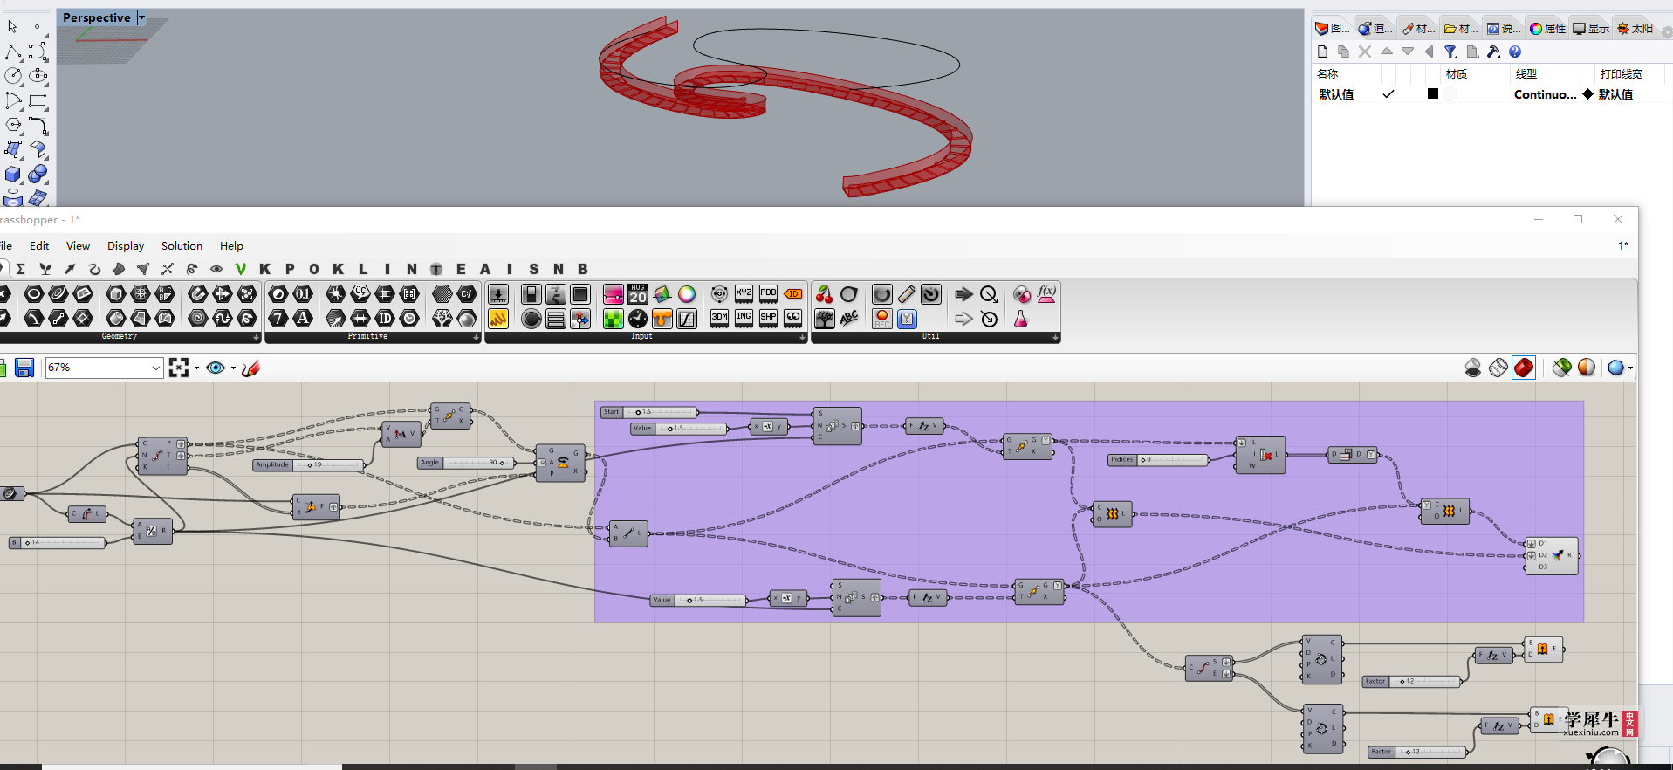Screen dimensions: 1673x770
Task: Click the Indices slider on the canvas
Action: click(1158, 459)
